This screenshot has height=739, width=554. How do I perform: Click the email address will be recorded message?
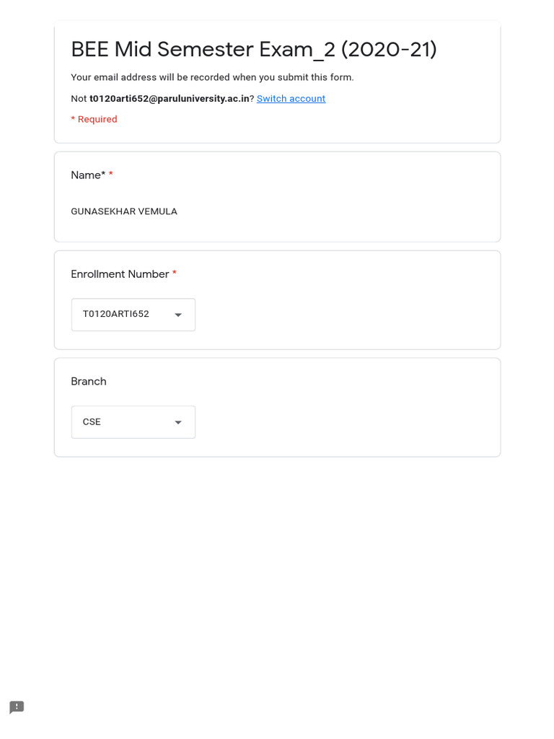212,77
